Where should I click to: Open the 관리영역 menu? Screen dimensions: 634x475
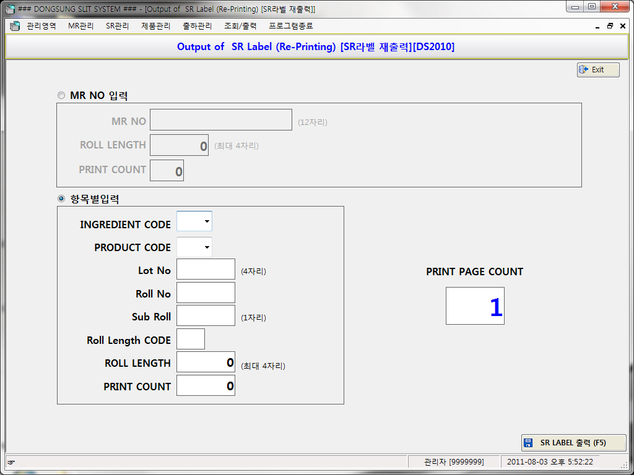[x=41, y=26]
